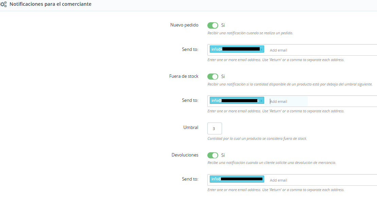This screenshot has height=204, width=377.
Task: Remove the email tag under Nuevo pedido
Action: point(261,50)
